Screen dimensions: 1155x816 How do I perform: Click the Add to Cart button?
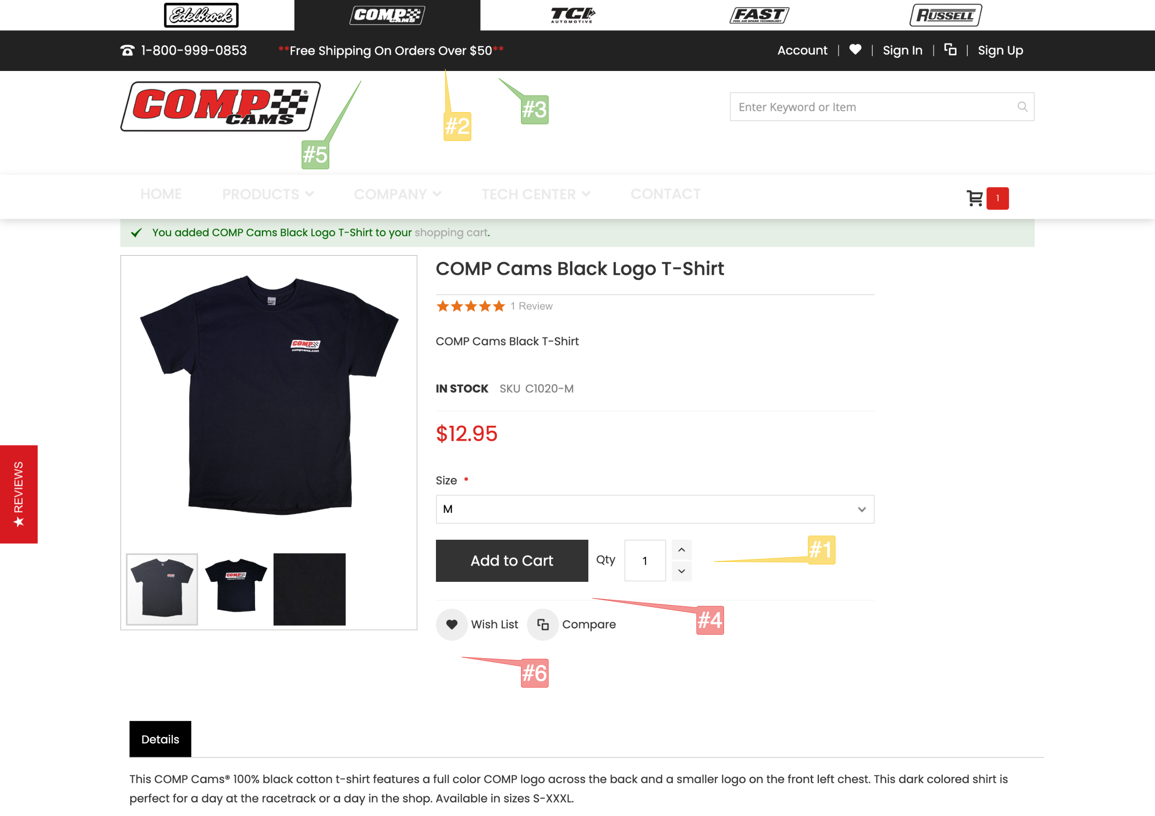[512, 561]
